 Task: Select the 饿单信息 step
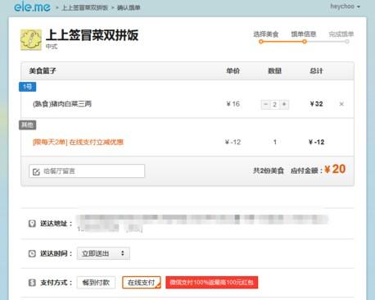click(x=304, y=34)
